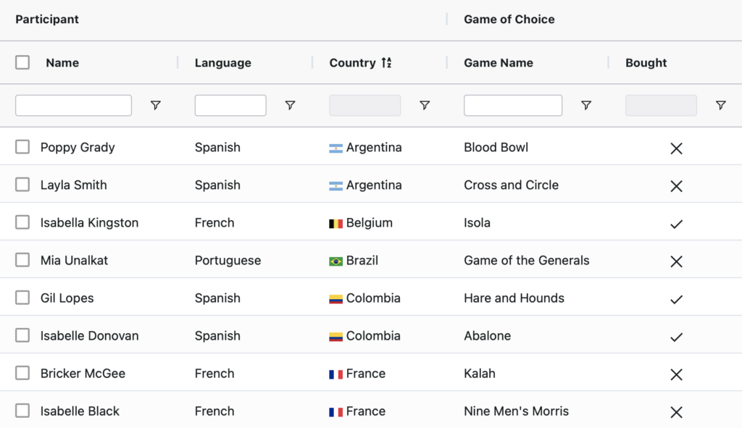The height and width of the screenshot is (428, 742).
Task: Open the Name column filter icon
Action: click(x=155, y=106)
